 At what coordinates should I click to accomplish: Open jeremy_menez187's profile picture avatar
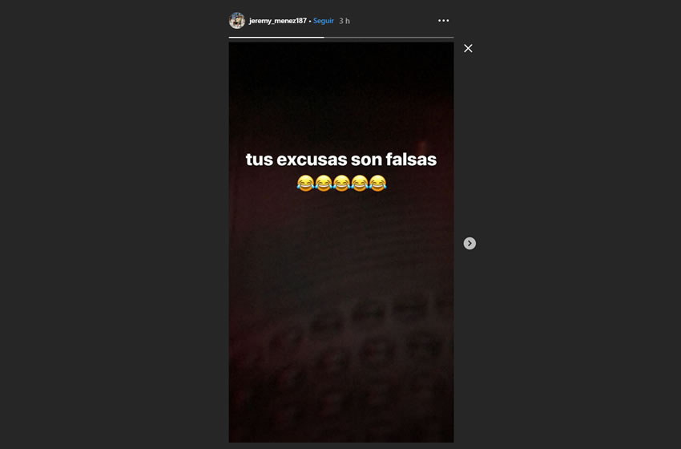point(237,20)
